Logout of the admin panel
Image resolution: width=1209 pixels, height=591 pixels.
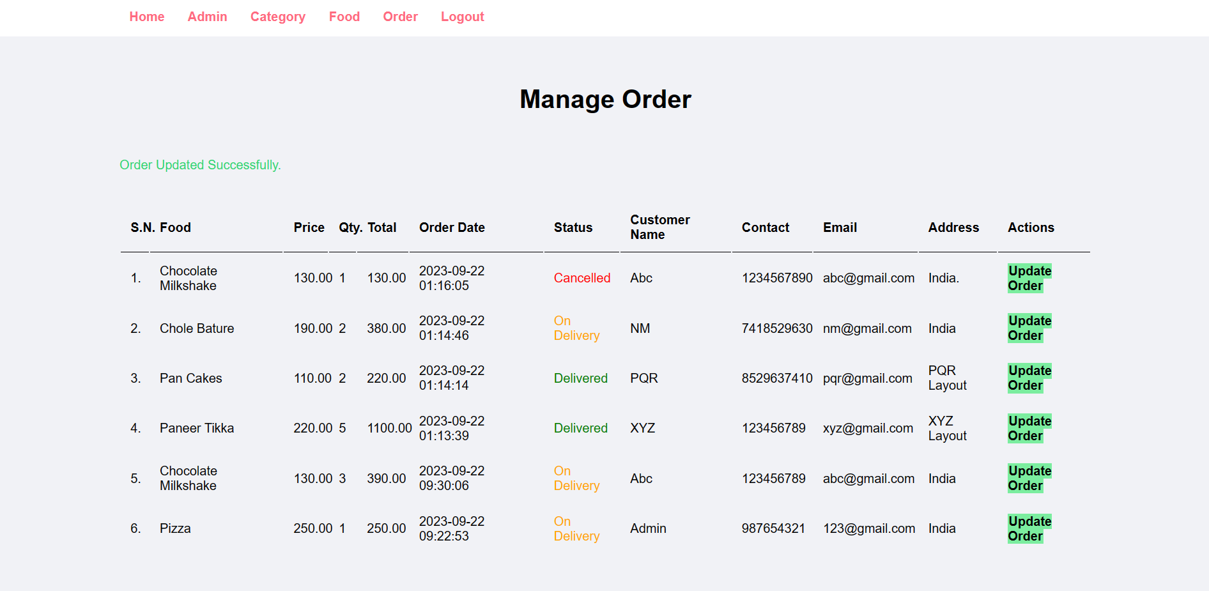[x=462, y=17]
